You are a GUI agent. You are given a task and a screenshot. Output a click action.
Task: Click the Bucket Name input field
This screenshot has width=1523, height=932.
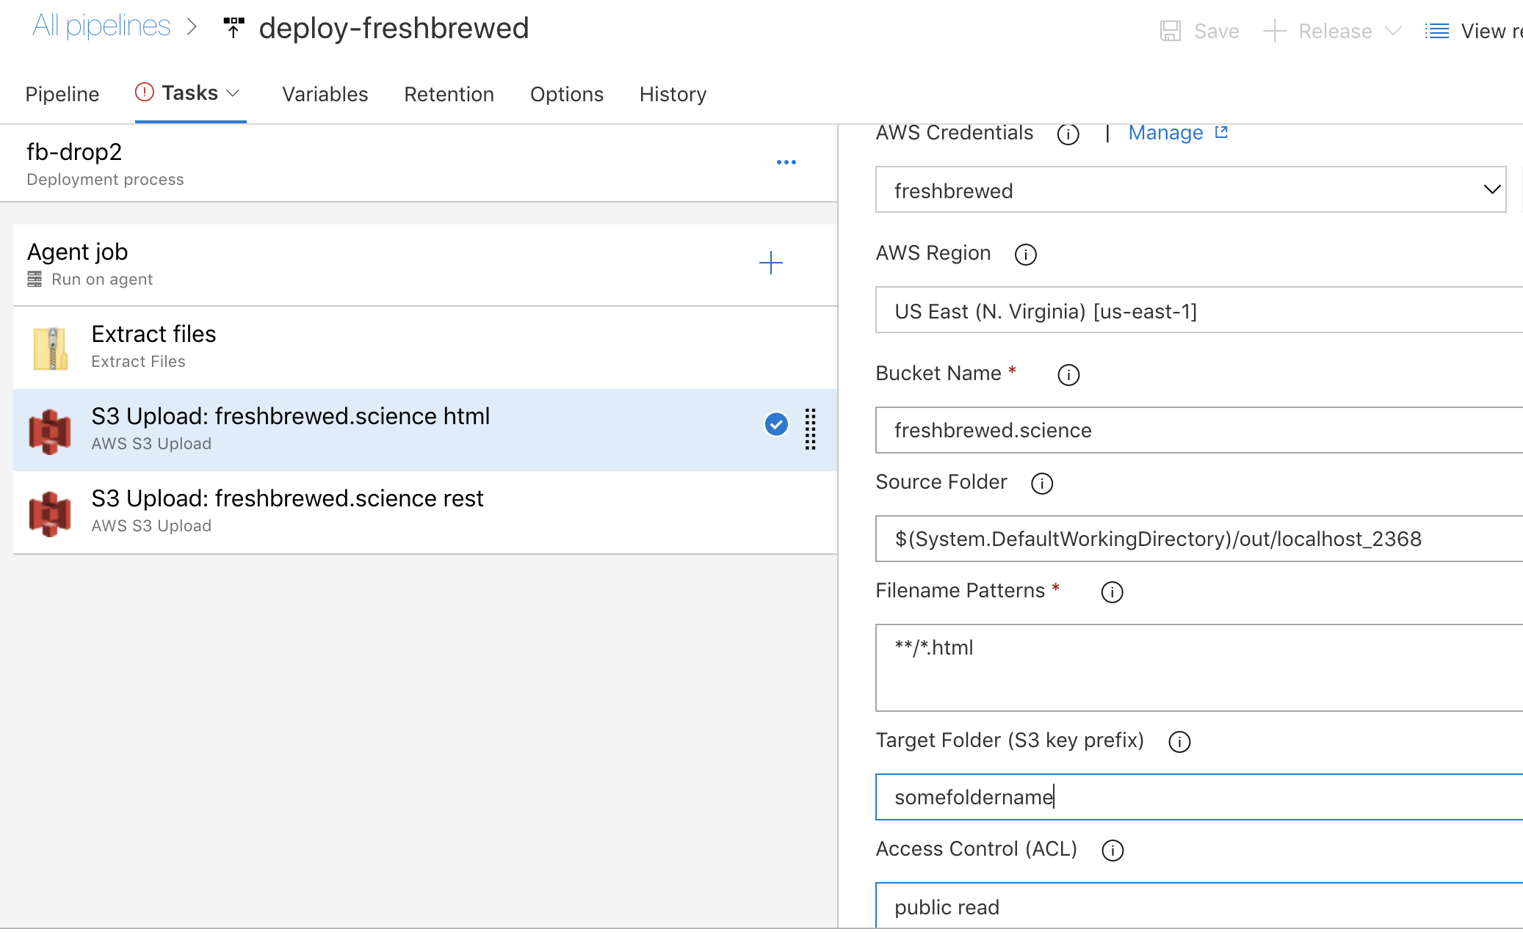tap(1198, 429)
